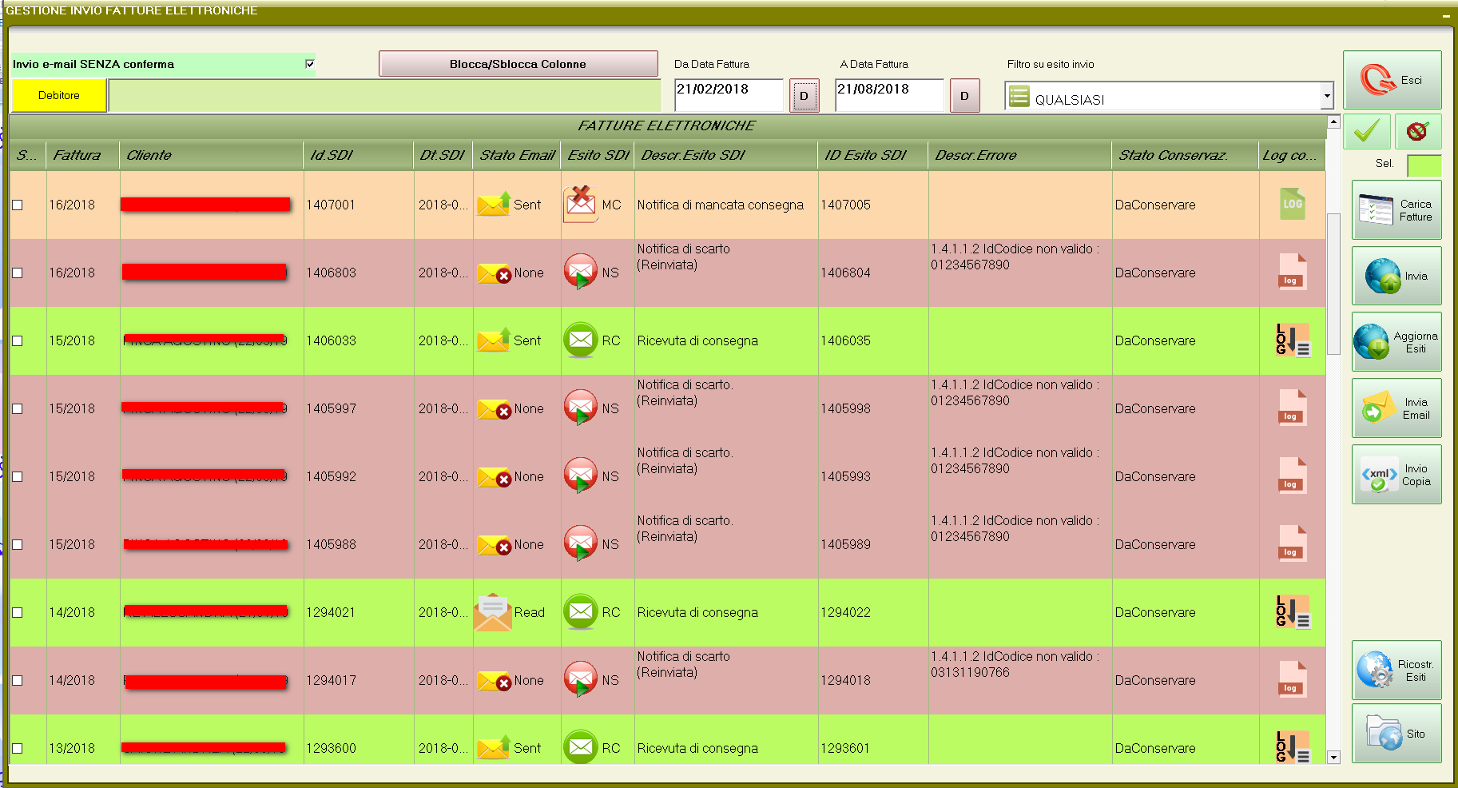Image resolution: width=1458 pixels, height=788 pixels.
Task: Open log icon for invoice 1406033
Action: [x=1292, y=340]
